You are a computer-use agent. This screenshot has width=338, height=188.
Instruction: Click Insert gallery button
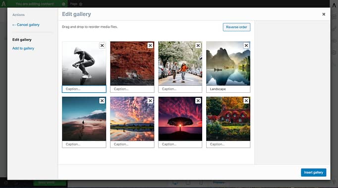(x=313, y=173)
